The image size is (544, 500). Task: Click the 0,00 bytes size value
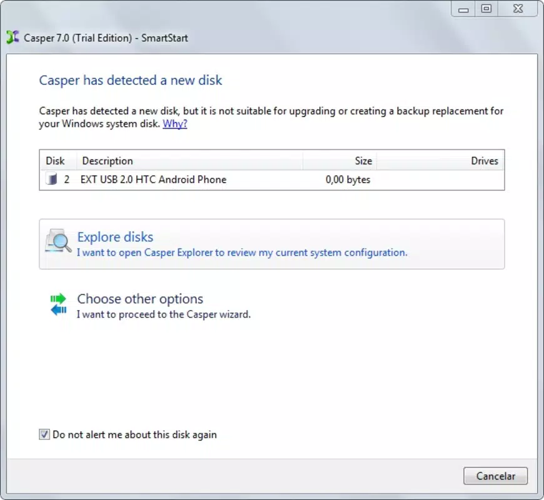tap(348, 179)
